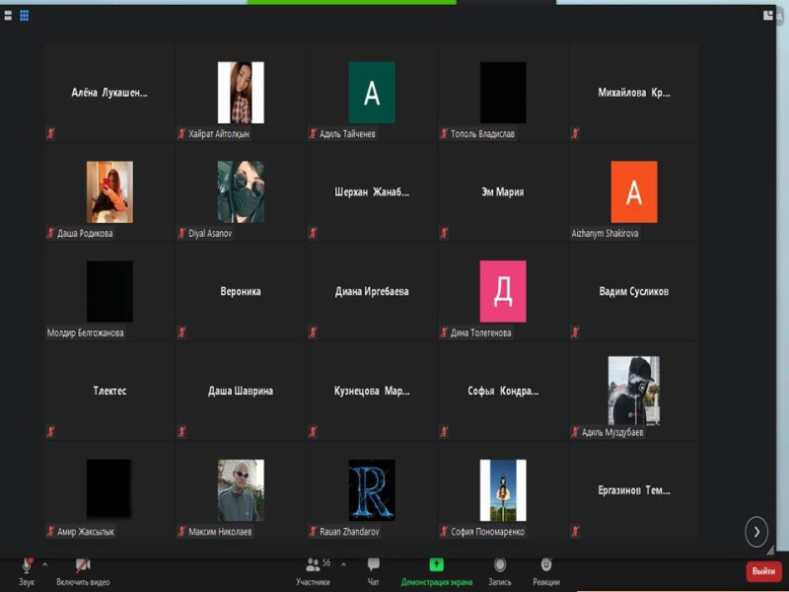The height and width of the screenshot is (592, 789).
Task: Select Адиль Тайченев's green A avatar
Action: point(372,93)
